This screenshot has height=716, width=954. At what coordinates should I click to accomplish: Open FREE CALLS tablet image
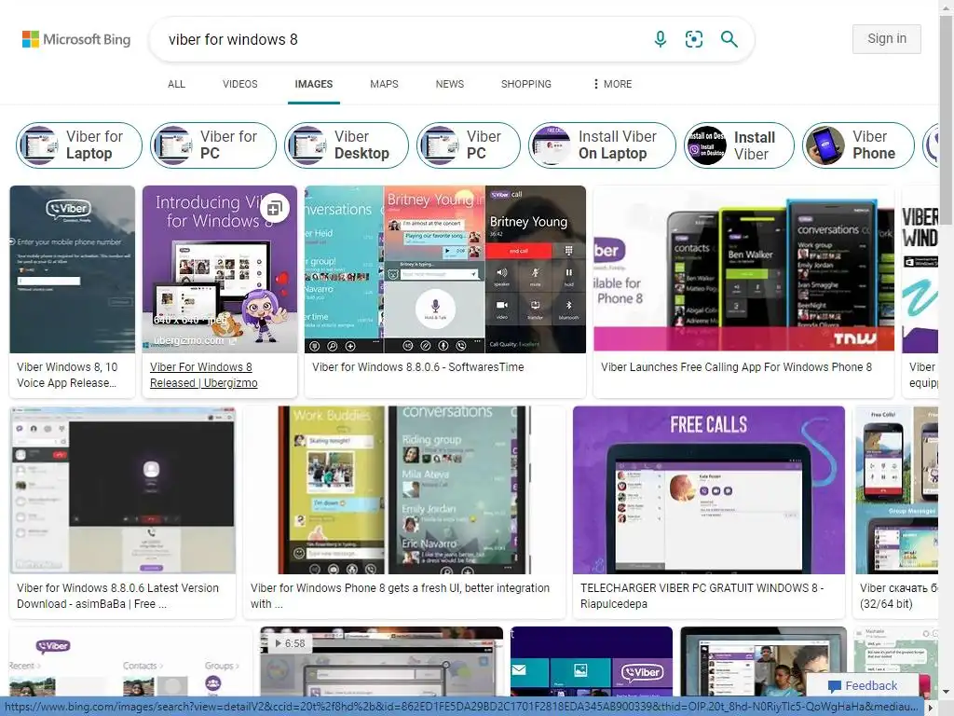709,490
